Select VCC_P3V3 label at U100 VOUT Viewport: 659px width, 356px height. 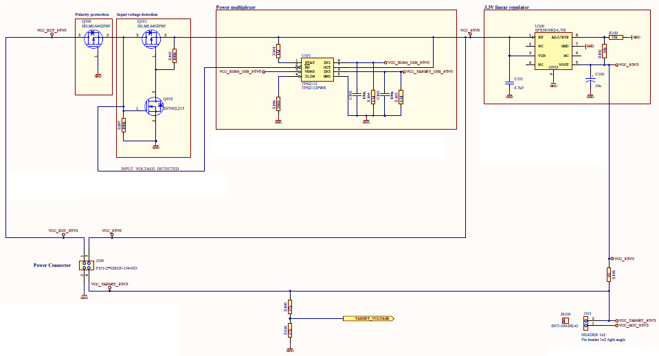(629, 64)
